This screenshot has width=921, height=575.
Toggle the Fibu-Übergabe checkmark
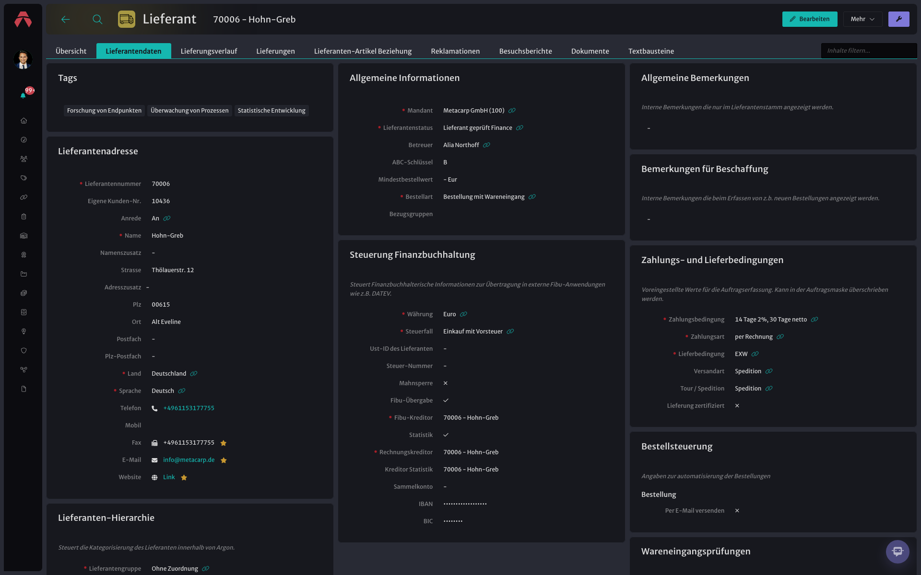(x=446, y=401)
